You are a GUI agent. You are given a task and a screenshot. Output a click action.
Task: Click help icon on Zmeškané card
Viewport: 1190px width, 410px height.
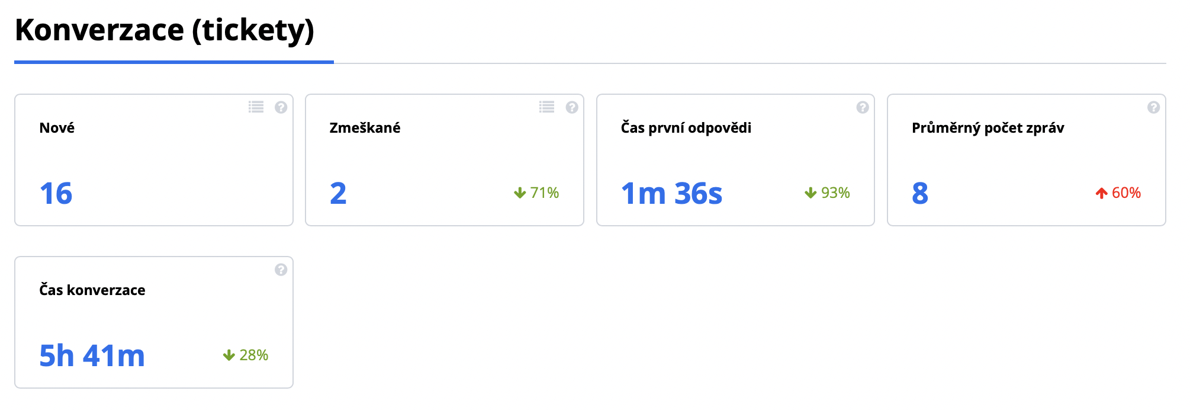(x=572, y=107)
